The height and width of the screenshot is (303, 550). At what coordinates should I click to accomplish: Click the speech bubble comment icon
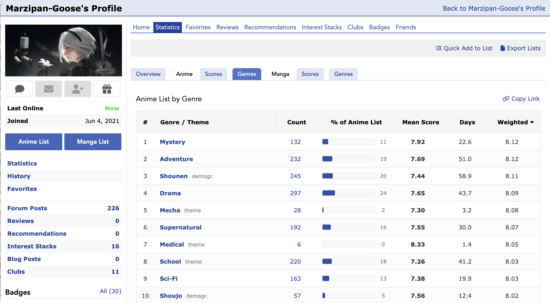[x=20, y=89]
